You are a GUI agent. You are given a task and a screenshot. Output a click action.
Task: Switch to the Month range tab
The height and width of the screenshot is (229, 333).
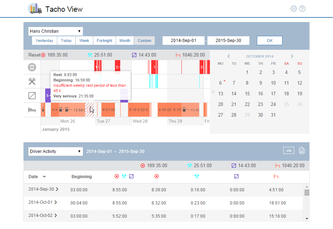point(125,41)
